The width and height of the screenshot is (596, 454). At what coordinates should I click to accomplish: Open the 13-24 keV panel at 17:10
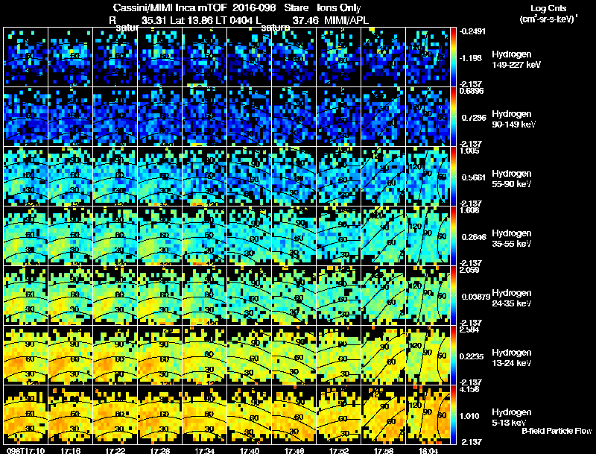point(25,356)
